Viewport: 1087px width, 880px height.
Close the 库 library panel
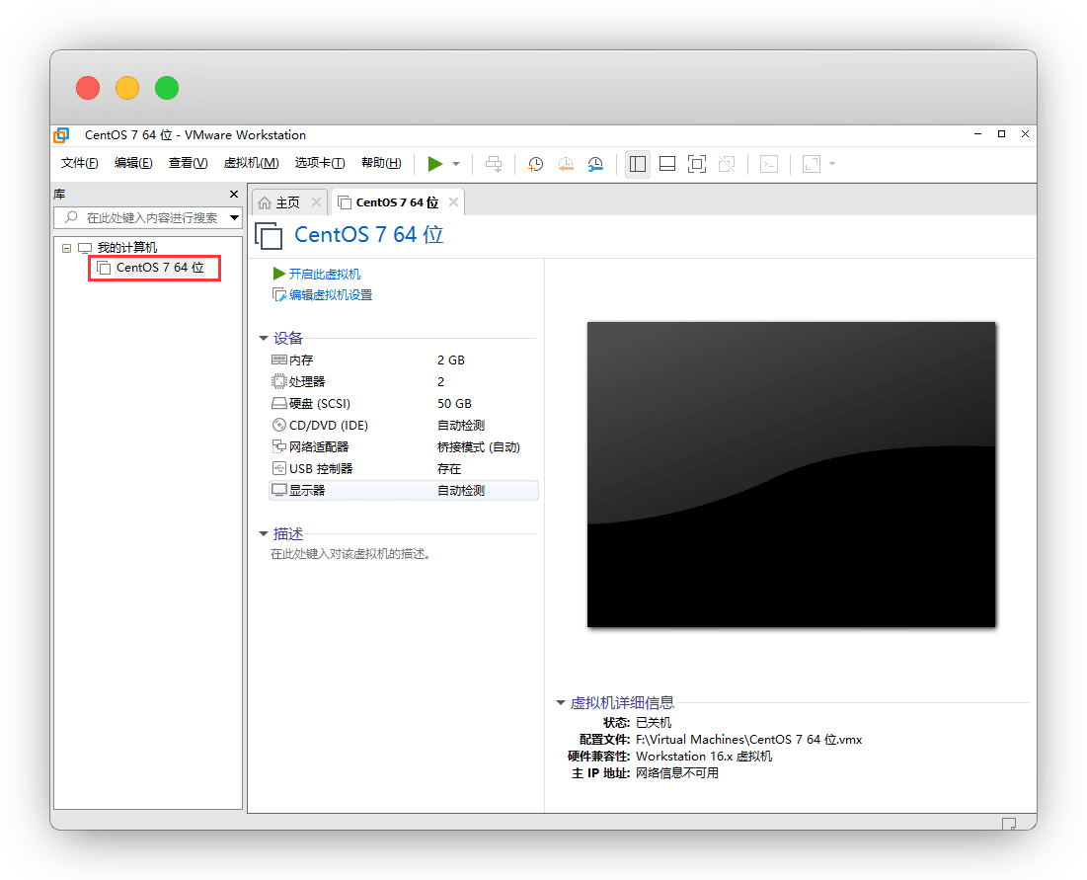click(x=234, y=195)
